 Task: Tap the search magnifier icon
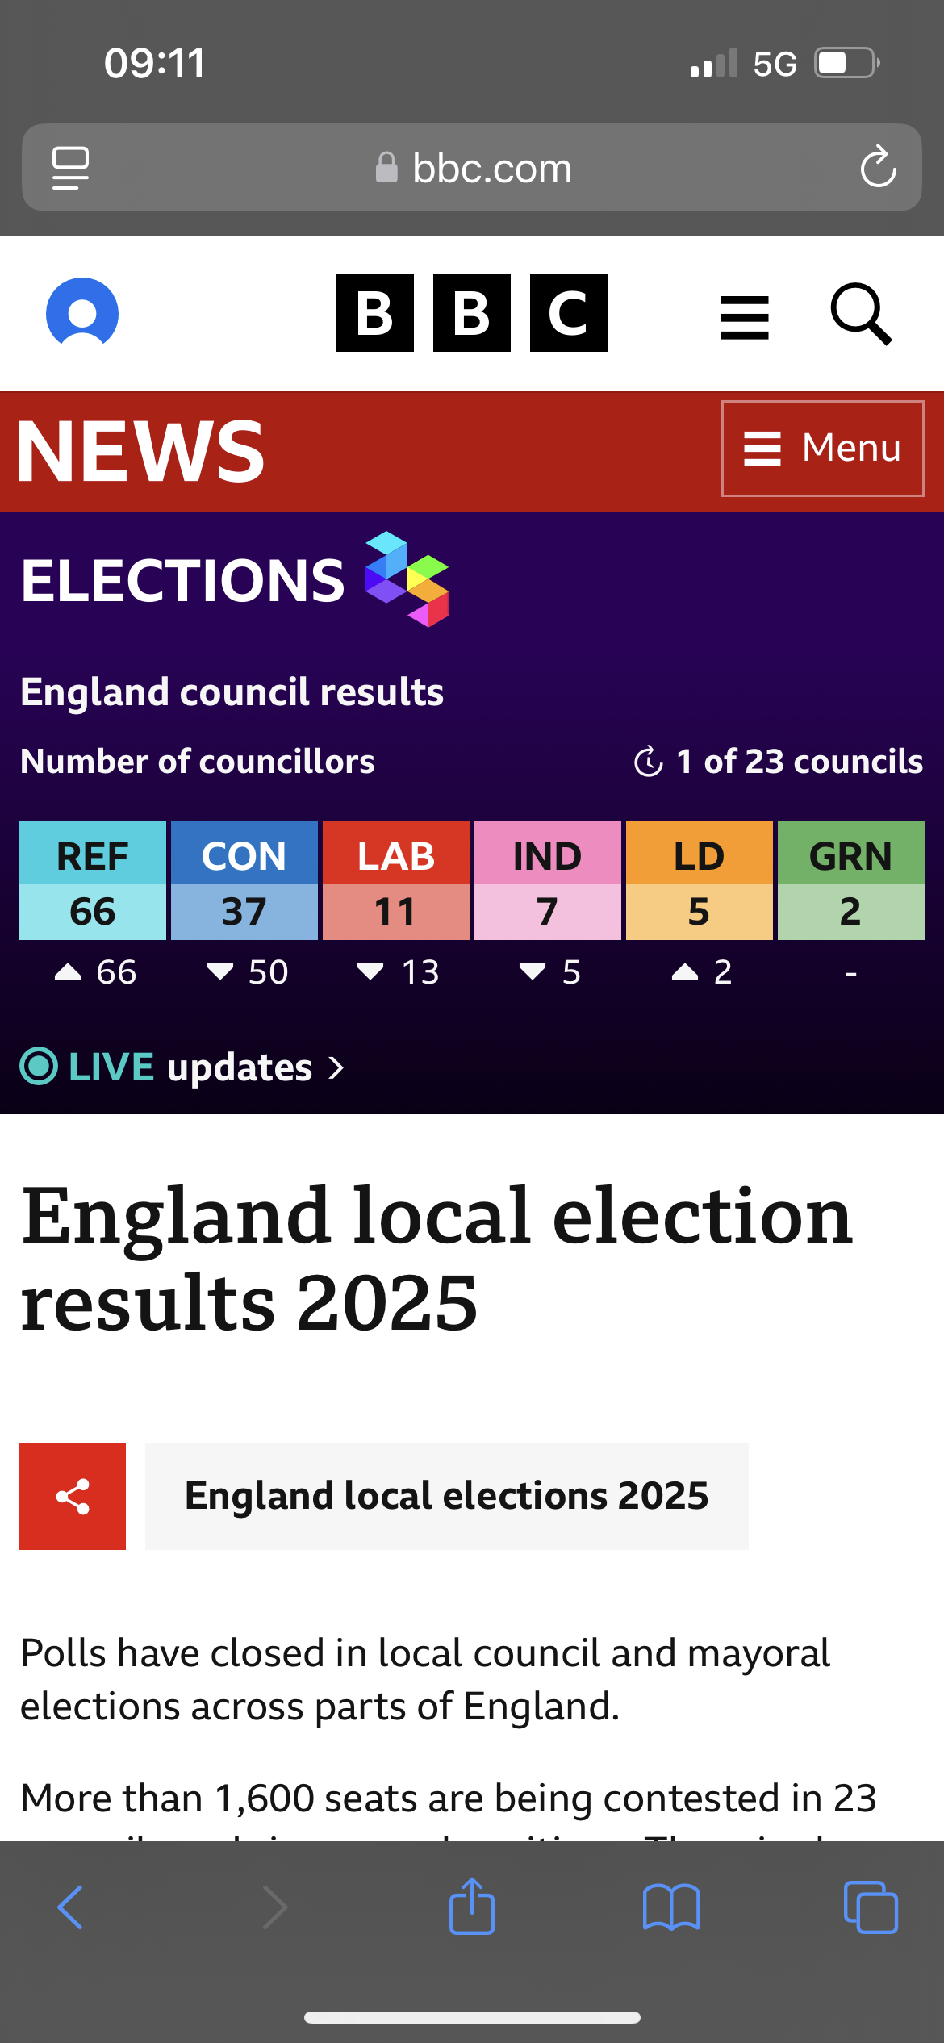[x=862, y=314]
